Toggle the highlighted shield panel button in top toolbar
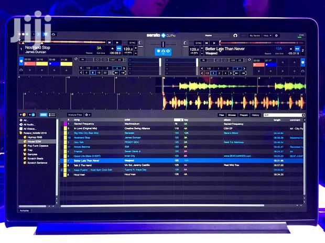The width and height of the screenshot is (325, 243). coord(46,34)
